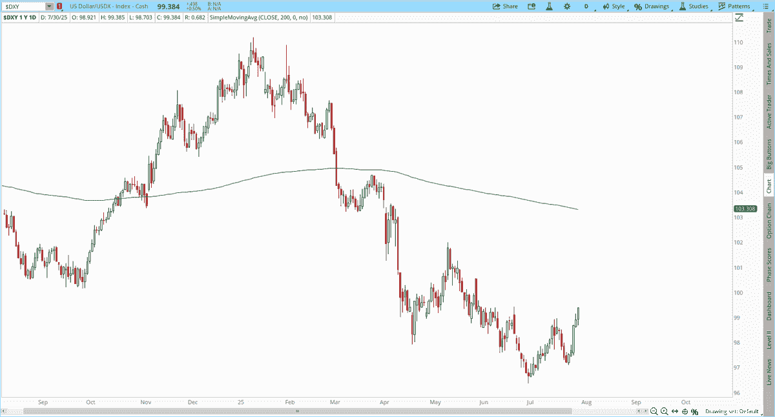Open the Times And Sales sidebar tab
Screen dimensions: 775x417
point(769,64)
